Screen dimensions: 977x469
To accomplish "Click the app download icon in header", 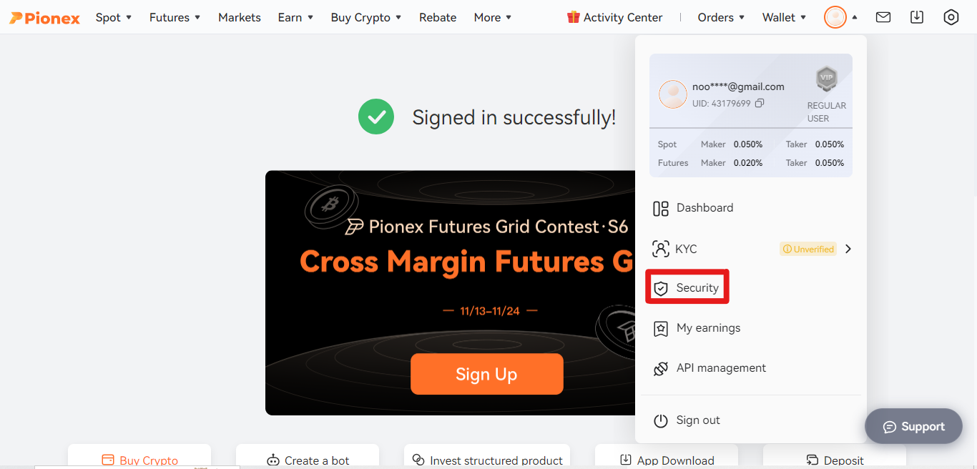I will coord(917,17).
